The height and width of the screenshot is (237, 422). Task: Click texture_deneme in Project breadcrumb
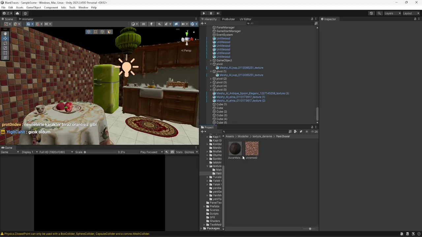tap(262, 136)
